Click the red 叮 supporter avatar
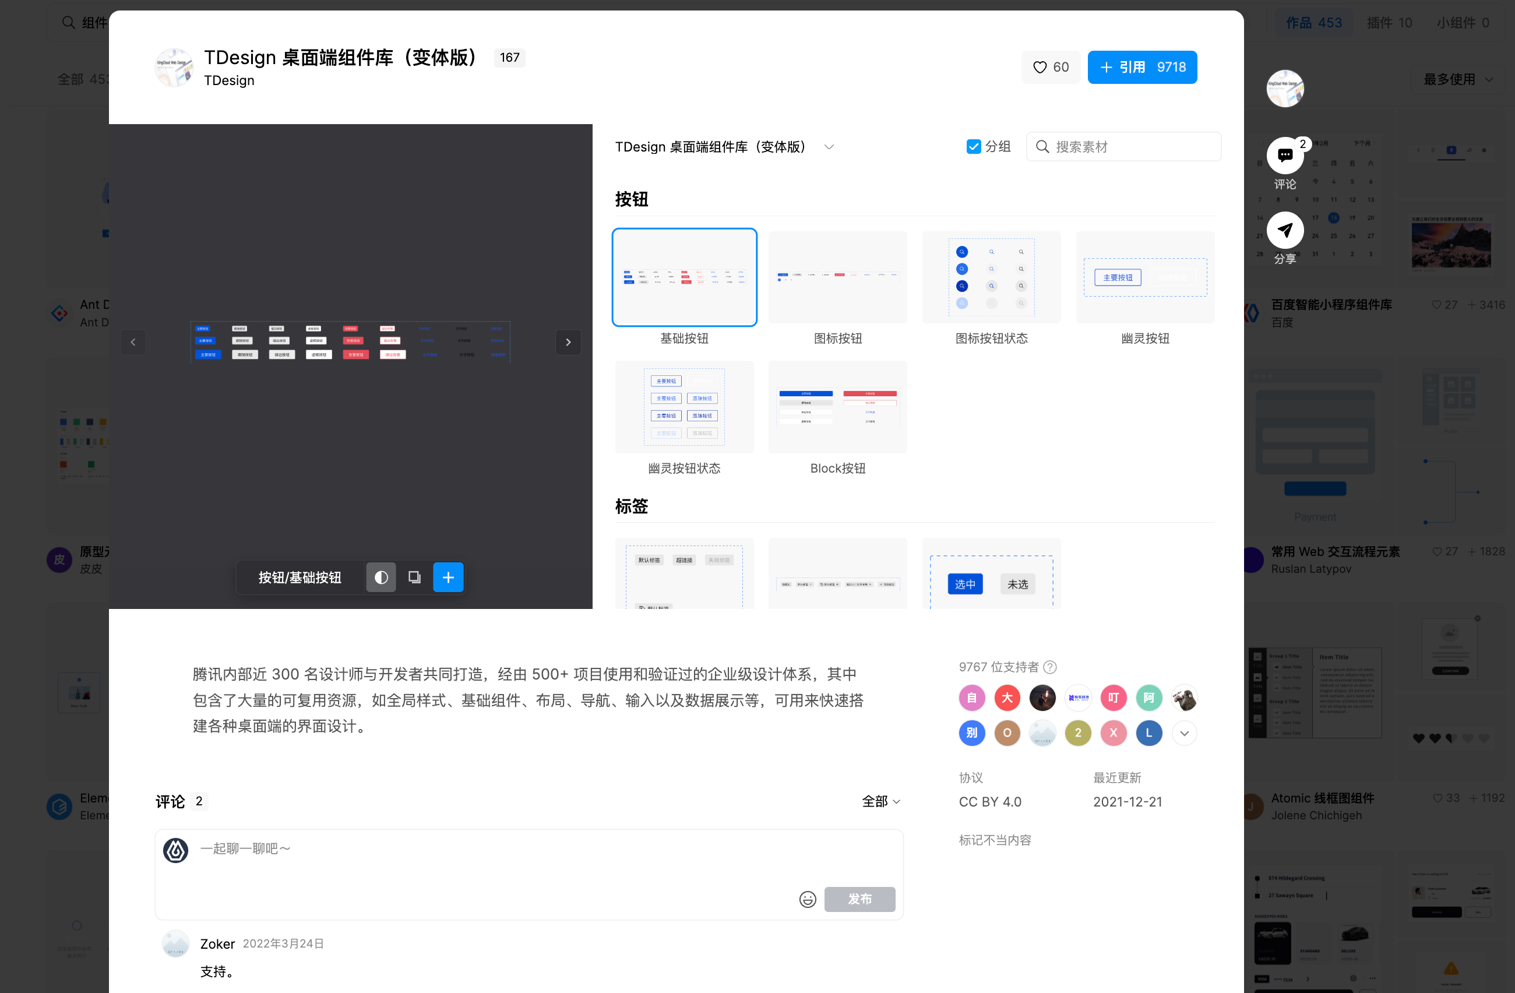Viewport: 1515px width, 993px height. tap(1114, 698)
